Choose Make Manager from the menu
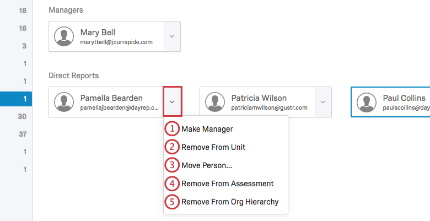 tap(207, 130)
